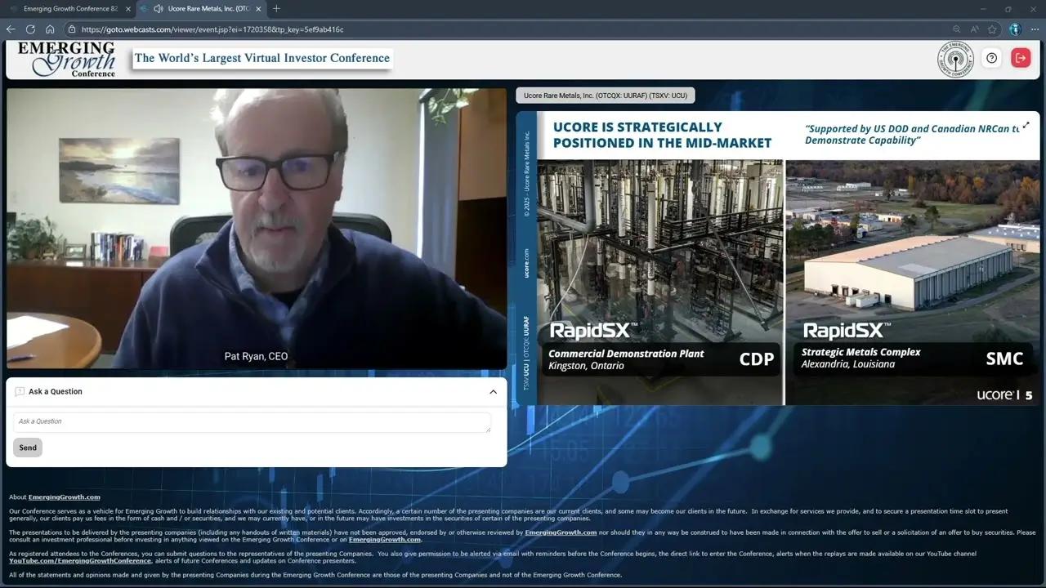Click the goto.webcasts.com address bar URL

coord(212,29)
